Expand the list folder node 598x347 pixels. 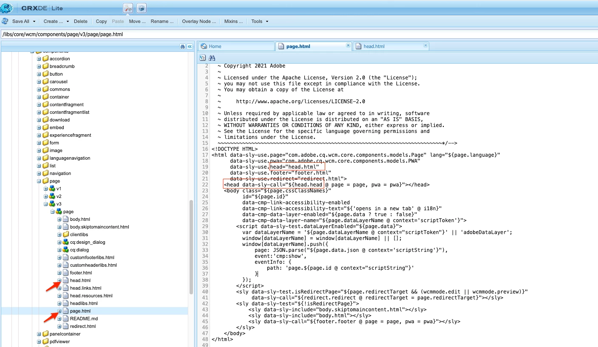(x=39, y=166)
